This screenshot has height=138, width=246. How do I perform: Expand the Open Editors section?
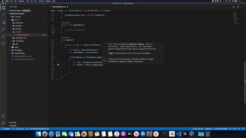(x=27, y=11)
